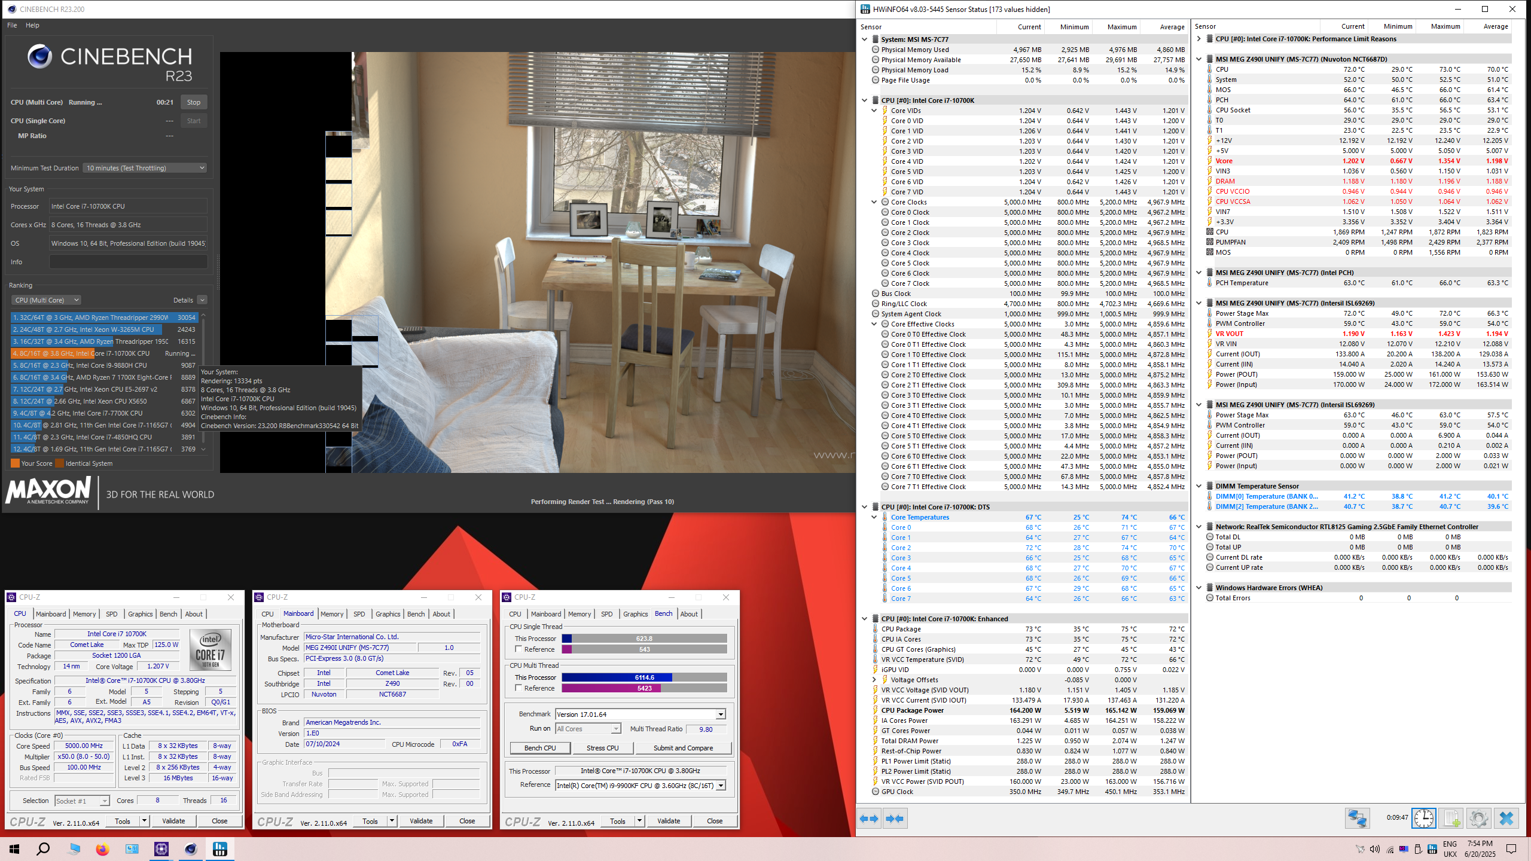1531x861 pixels.
Task: Launch Firefox from taskbar
Action: pos(103,849)
